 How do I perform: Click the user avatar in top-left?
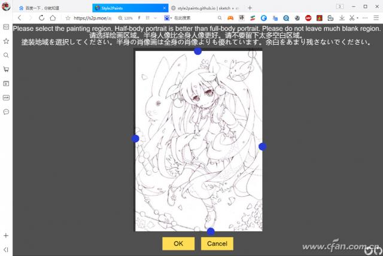(6, 6)
